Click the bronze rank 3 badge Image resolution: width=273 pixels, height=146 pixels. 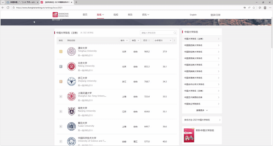pyautogui.click(x=61, y=81)
